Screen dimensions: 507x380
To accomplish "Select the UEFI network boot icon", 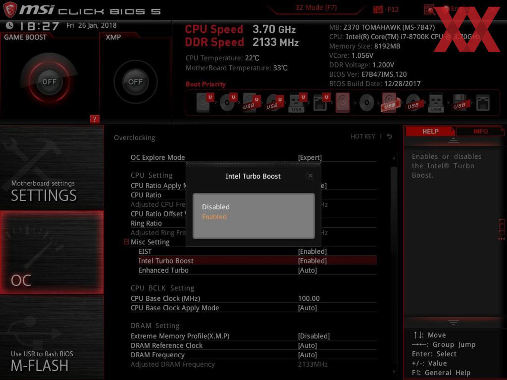I will [320, 102].
